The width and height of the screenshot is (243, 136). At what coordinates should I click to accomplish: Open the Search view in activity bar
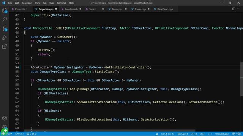pos(5,19)
